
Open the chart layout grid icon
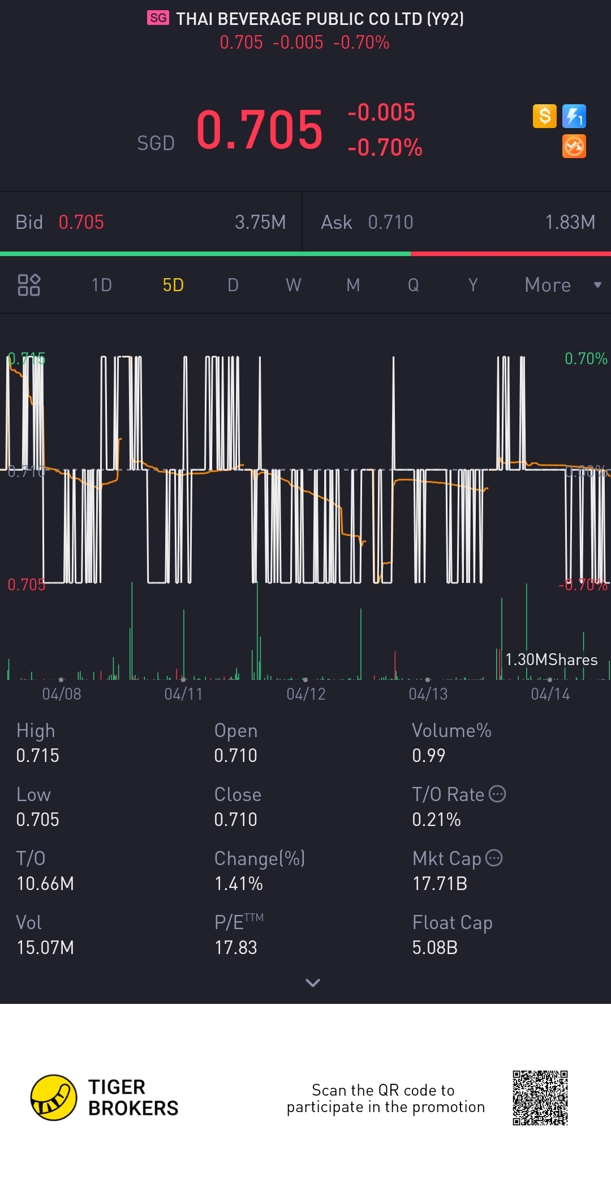(29, 285)
